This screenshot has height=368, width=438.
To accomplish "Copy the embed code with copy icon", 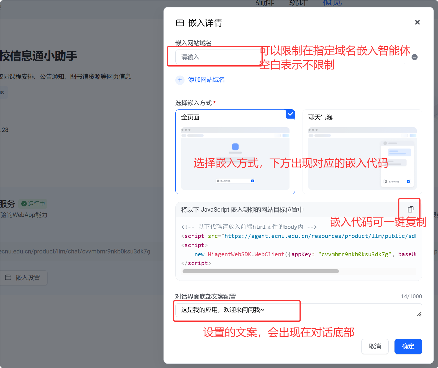I will 411,209.
